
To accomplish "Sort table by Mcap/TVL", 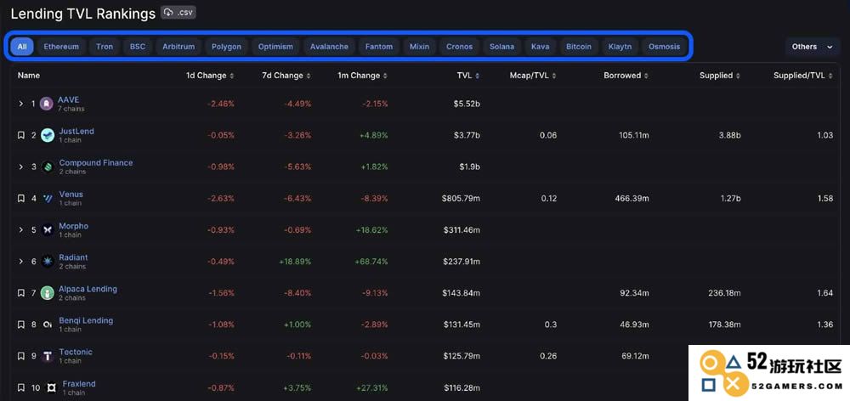I will [x=533, y=76].
